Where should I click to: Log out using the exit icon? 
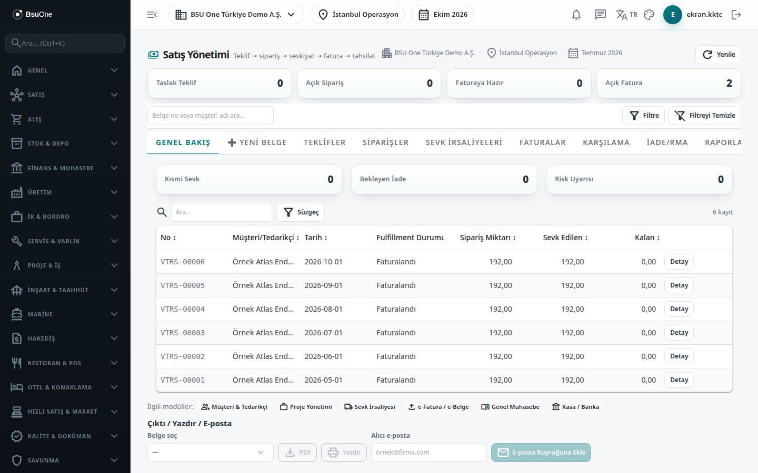click(x=736, y=15)
